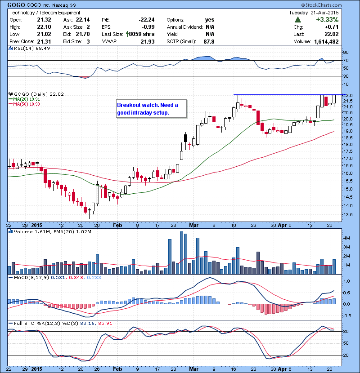Image resolution: width=360 pixels, height=373 pixels.
Task: Click the 'Apr' label on price chart axis
Action: pyautogui.click(x=282, y=225)
